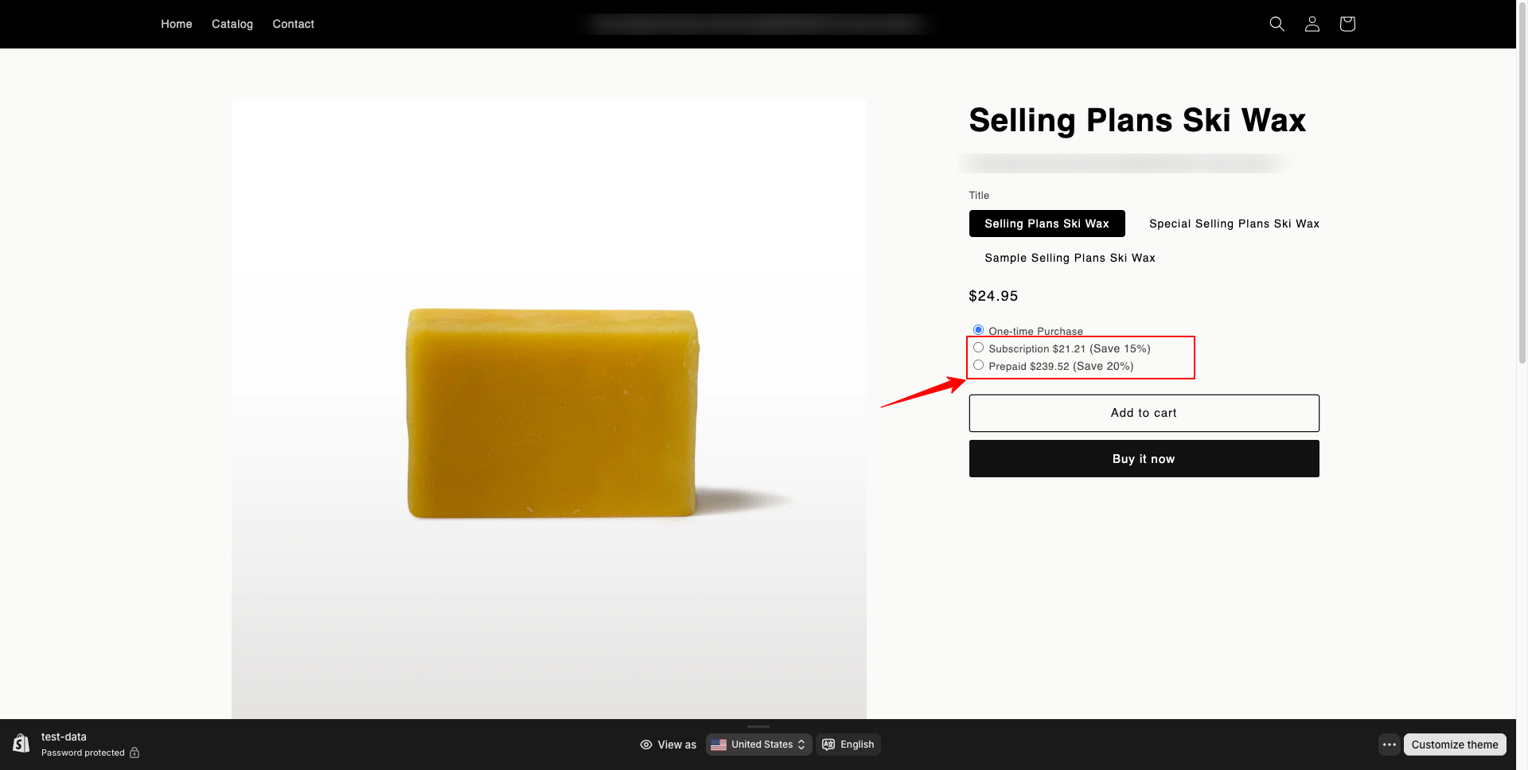Click the yellow ski wax product image
1528x770 pixels.
pos(551,413)
